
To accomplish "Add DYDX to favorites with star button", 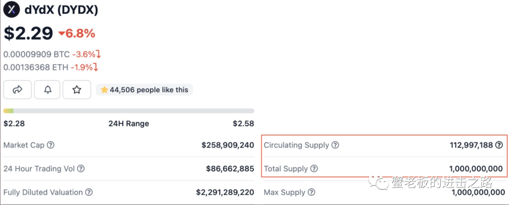I will (77, 90).
